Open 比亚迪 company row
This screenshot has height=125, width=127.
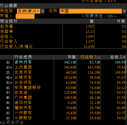pyautogui.click(x=21, y=92)
